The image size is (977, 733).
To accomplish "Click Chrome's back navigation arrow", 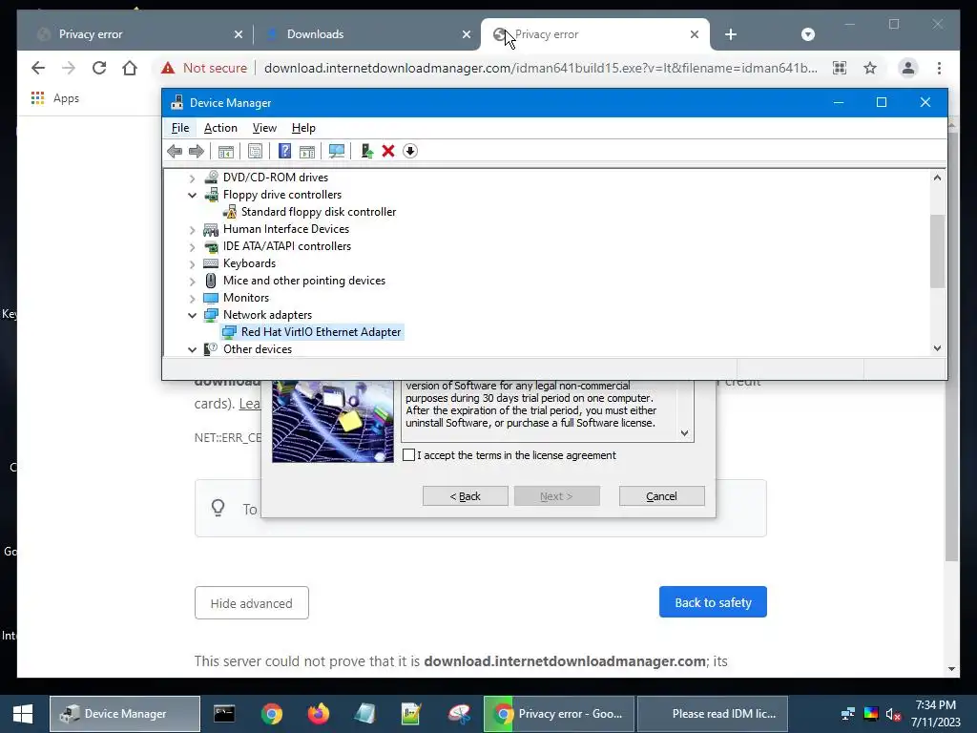I will [x=38, y=68].
